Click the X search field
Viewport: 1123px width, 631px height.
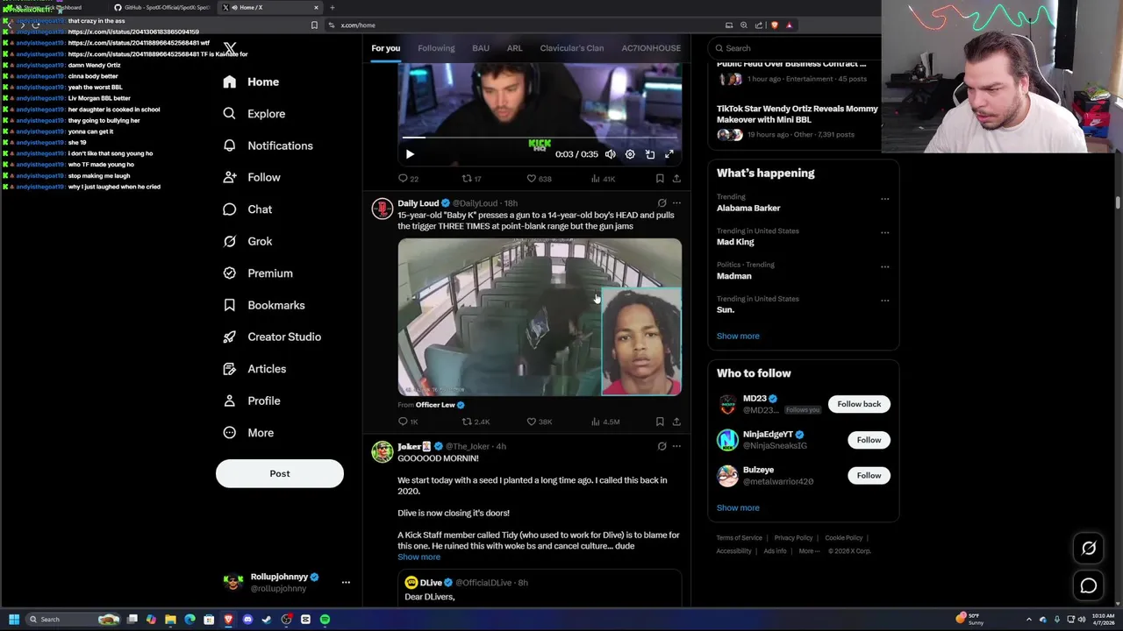pyautogui.click(x=797, y=48)
